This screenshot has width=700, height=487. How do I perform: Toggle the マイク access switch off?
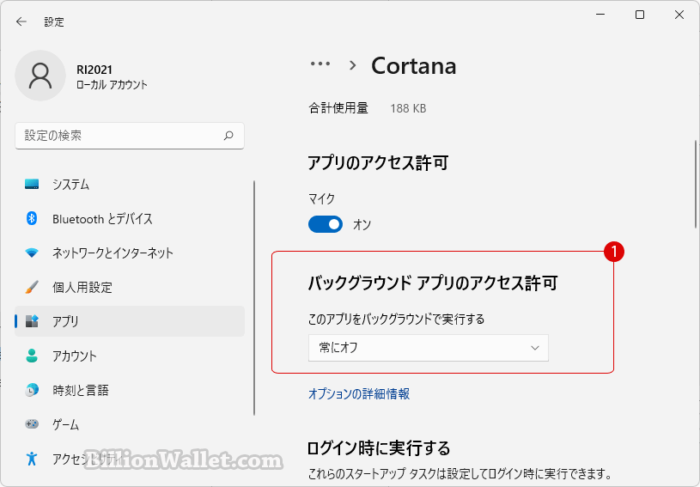coord(326,224)
